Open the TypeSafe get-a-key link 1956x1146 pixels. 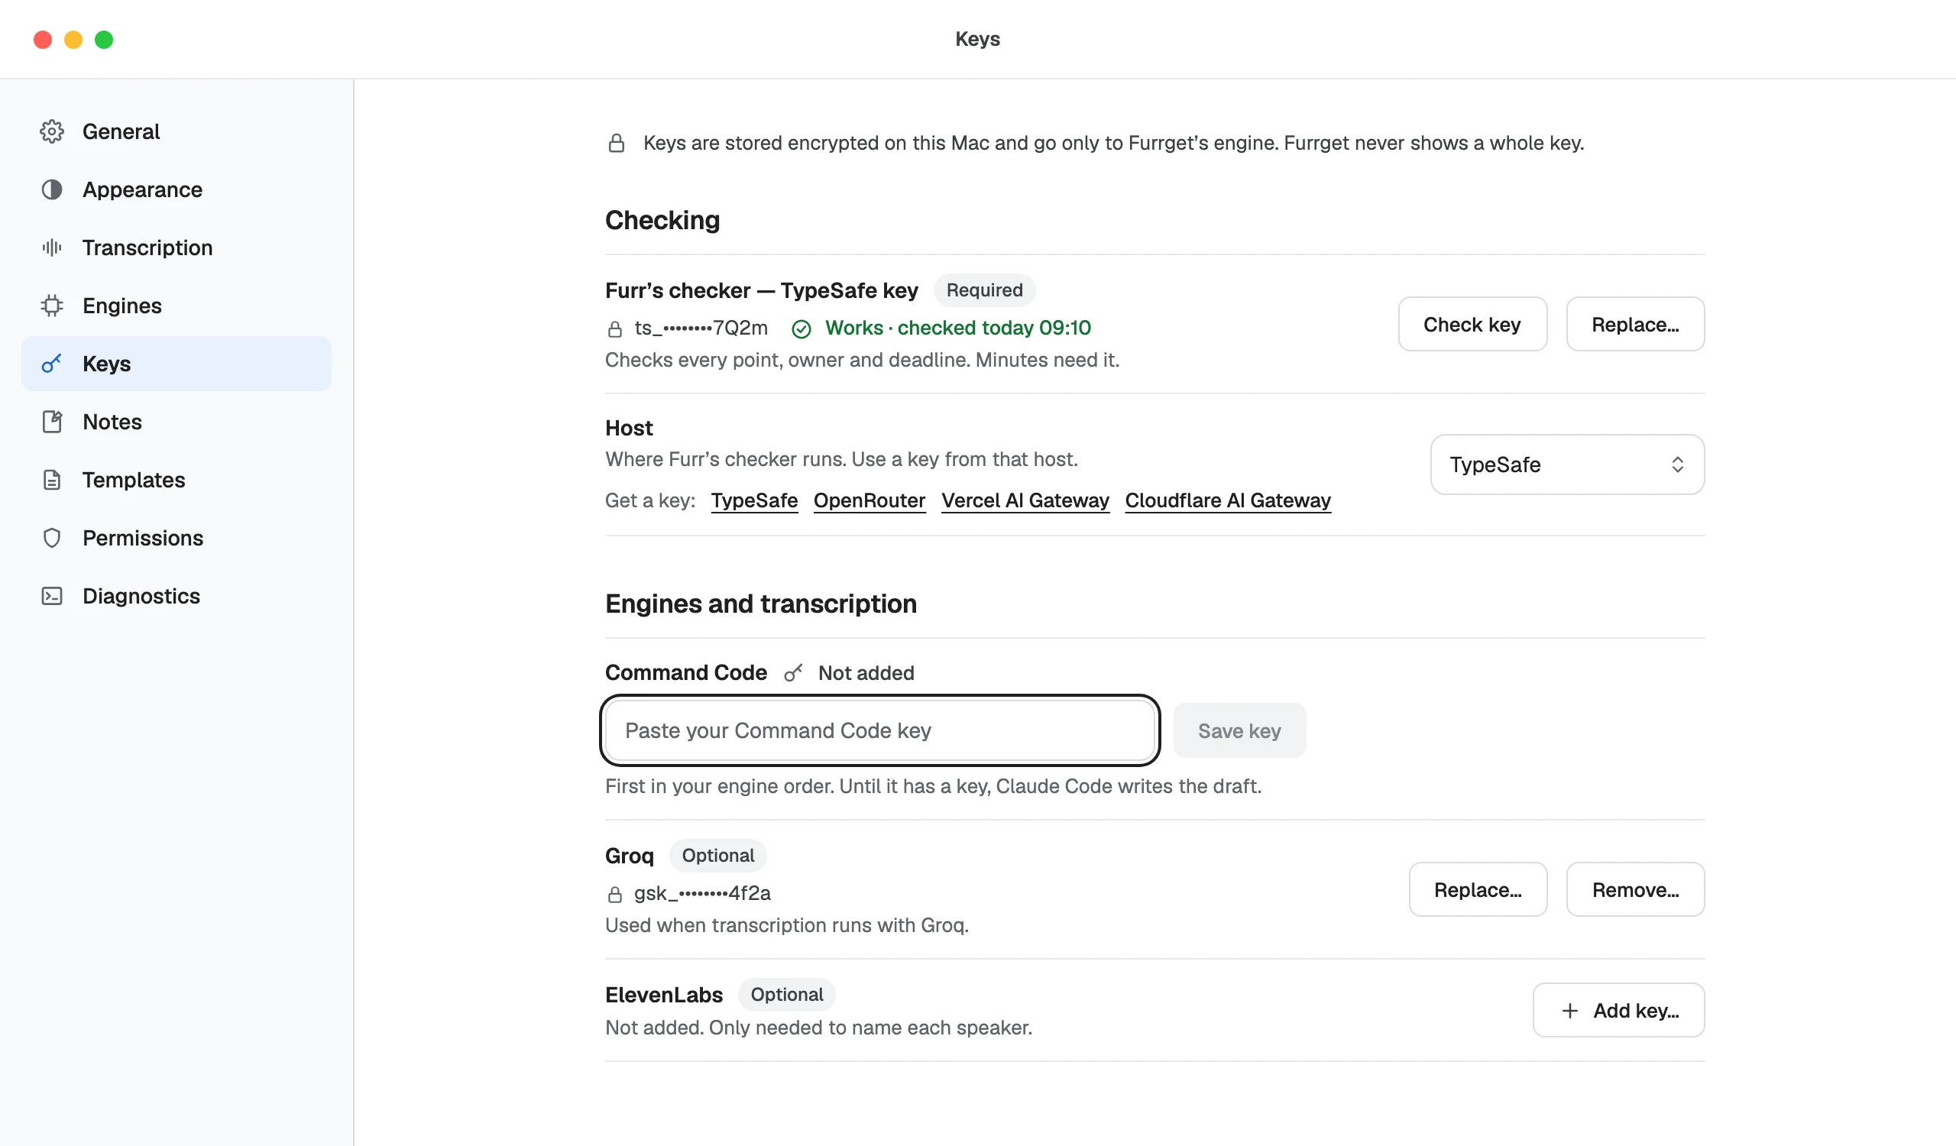753,500
